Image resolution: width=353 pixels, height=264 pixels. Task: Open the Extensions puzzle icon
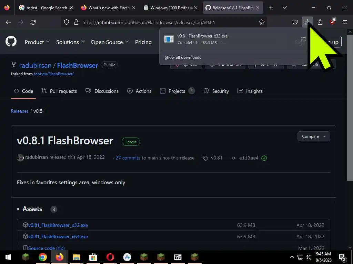pyautogui.click(x=320, y=22)
